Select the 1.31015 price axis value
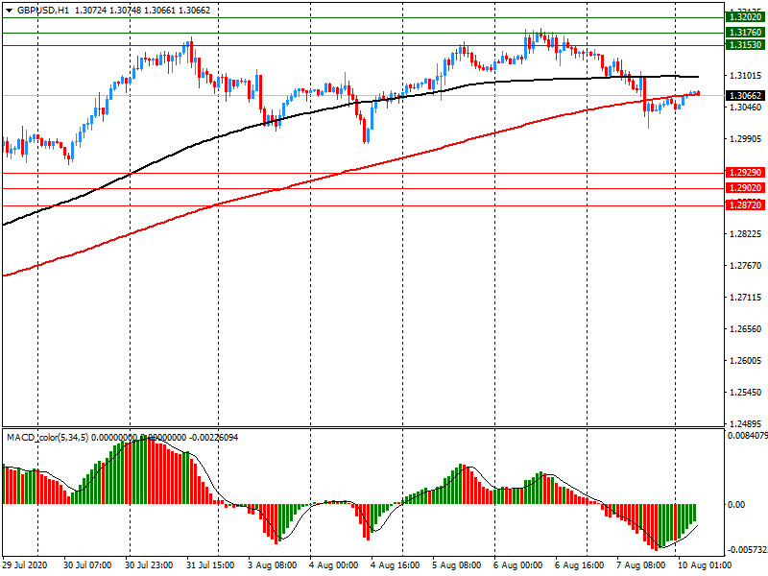Screen dimensions: 768x576 pyautogui.click(x=746, y=76)
